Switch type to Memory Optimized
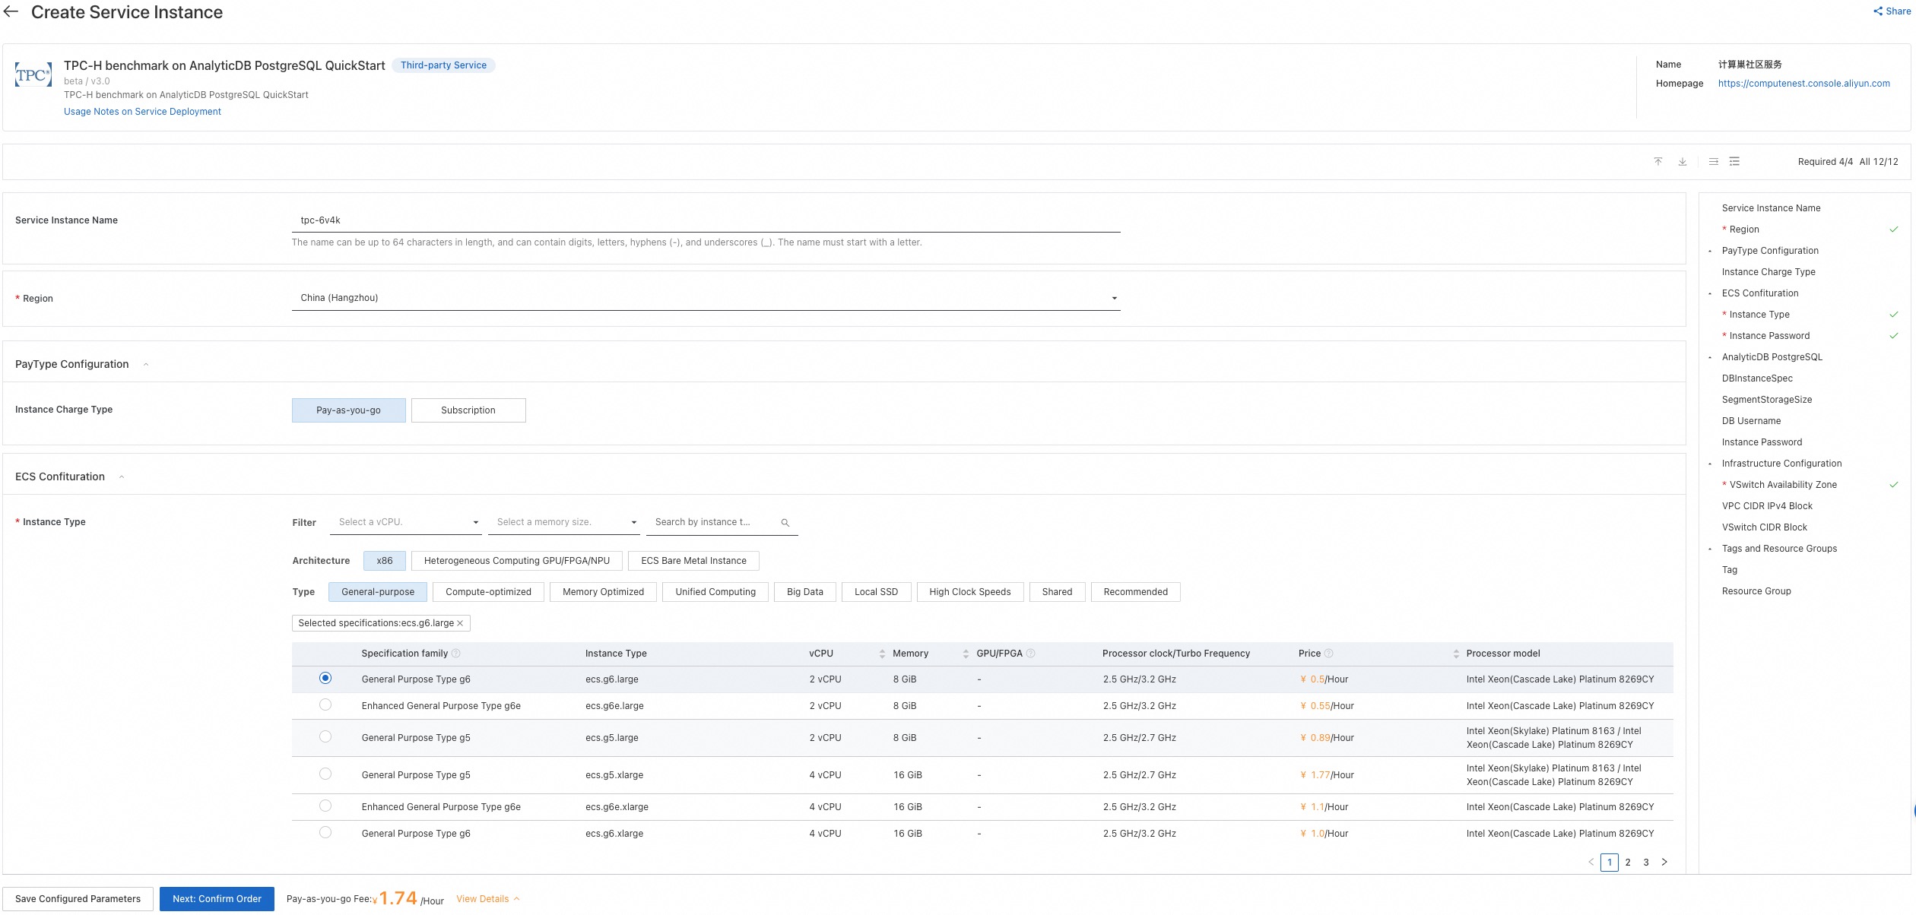 click(604, 592)
